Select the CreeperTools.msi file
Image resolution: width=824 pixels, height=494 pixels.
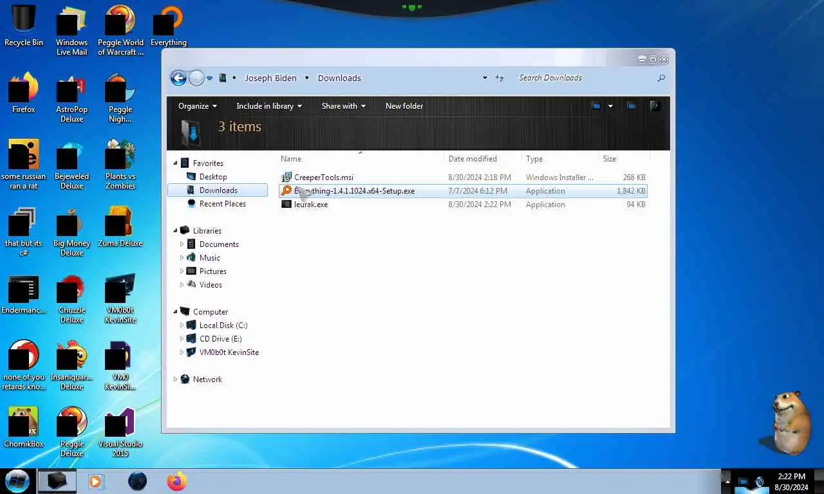click(x=324, y=178)
